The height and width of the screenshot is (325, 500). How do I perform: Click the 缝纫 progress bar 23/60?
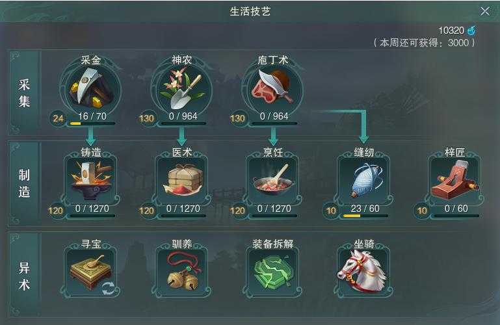pyautogui.click(x=365, y=216)
